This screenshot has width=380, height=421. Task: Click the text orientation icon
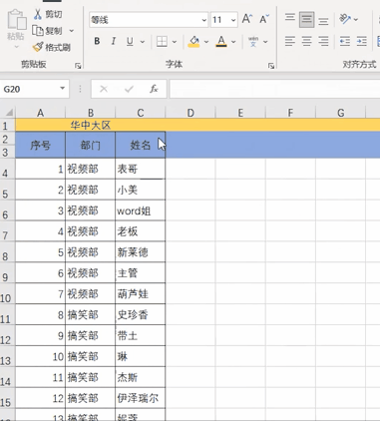click(345, 19)
